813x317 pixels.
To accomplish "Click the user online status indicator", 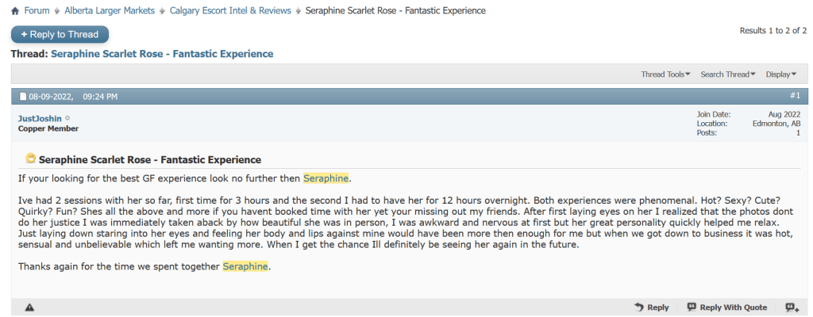I will (67, 119).
